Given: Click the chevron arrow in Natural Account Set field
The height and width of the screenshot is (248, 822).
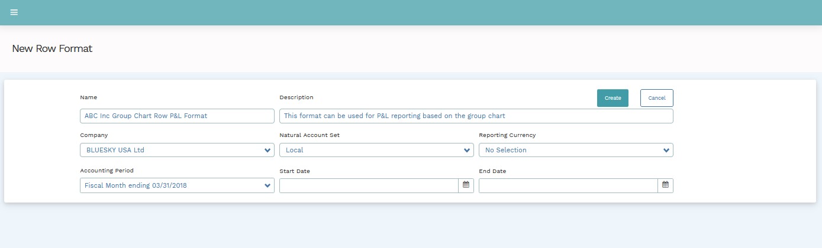Looking at the screenshot, I should (x=466, y=151).
